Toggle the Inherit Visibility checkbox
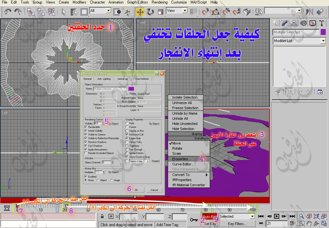The image size is (329, 228). (85, 131)
